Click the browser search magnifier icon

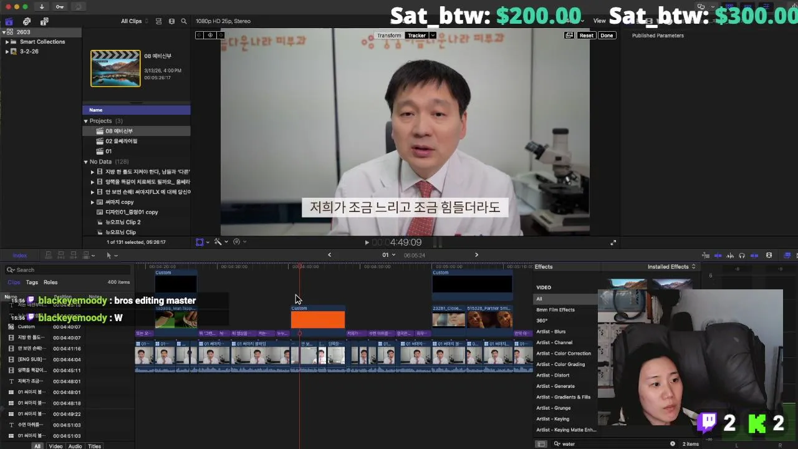click(184, 21)
